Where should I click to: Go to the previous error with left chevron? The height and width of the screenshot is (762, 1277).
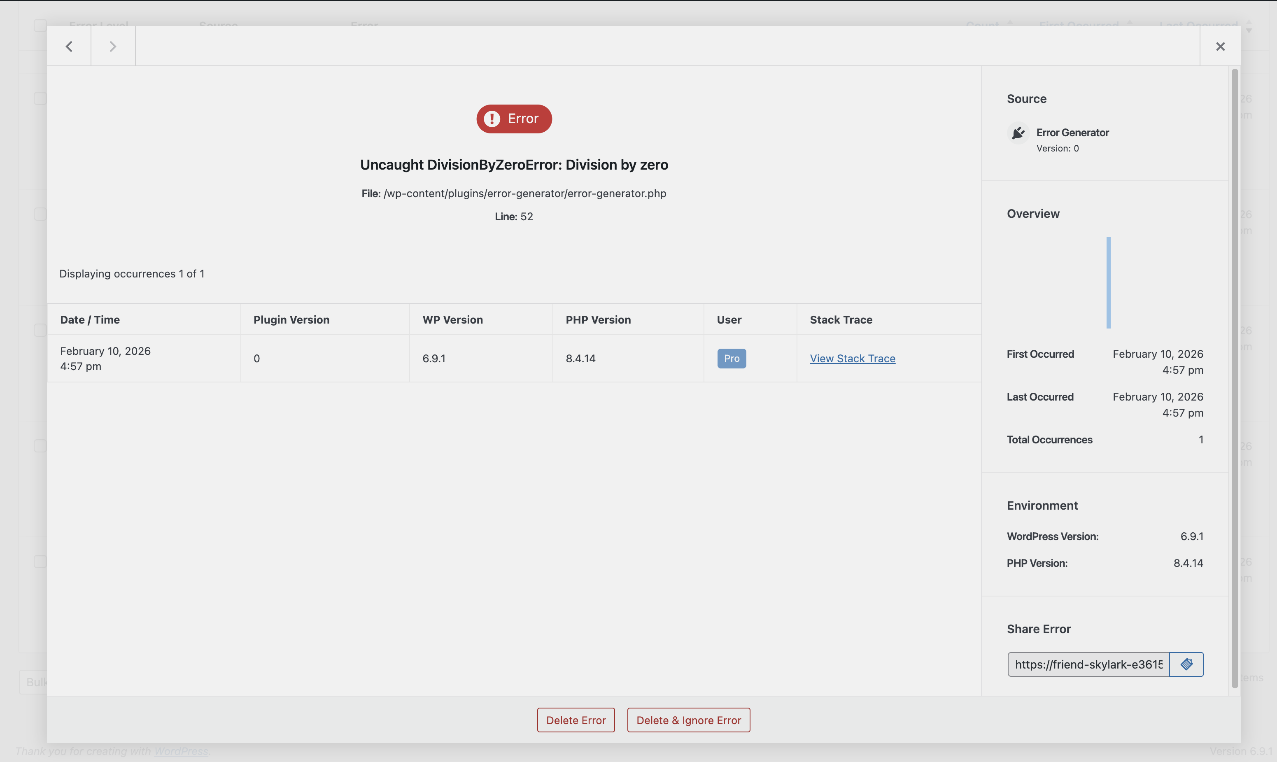click(x=69, y=46)
